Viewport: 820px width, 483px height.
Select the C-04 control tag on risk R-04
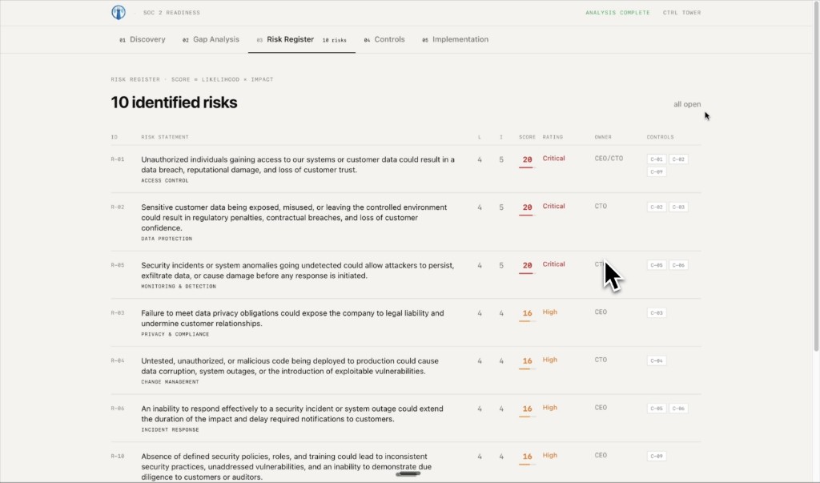pos(657,360)
